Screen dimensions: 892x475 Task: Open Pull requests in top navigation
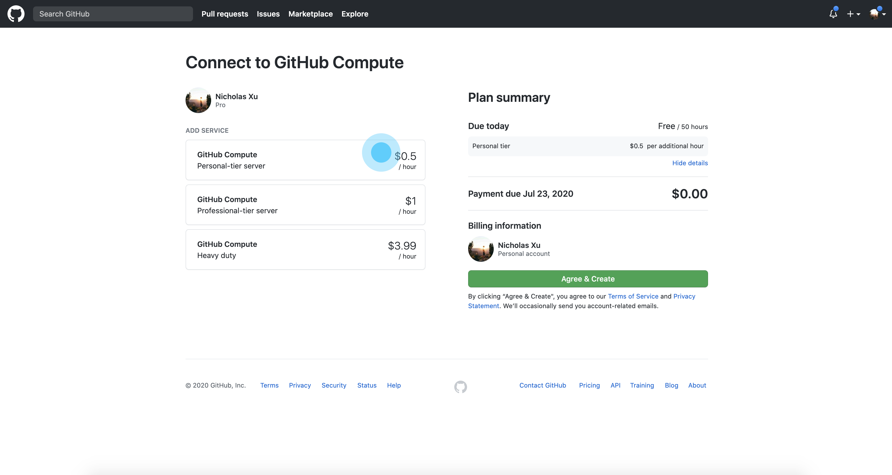point(225,14)
